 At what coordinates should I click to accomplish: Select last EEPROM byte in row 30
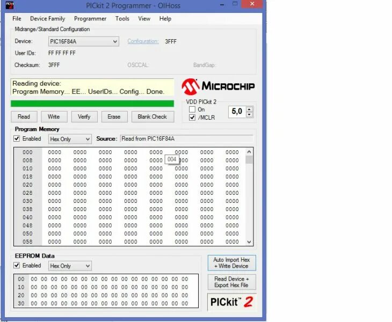click(185, 303)
